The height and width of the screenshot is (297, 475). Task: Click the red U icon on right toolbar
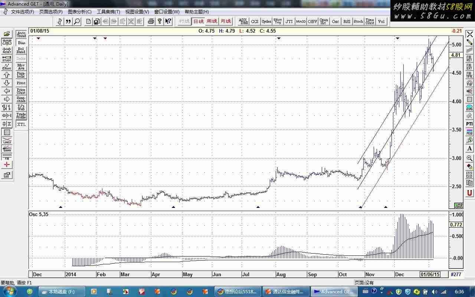point(469,193)
